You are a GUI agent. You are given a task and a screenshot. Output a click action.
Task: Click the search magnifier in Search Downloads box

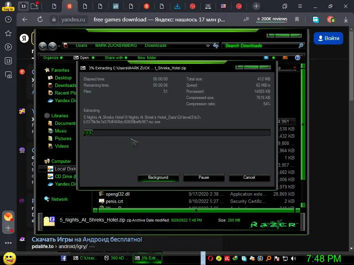301,46
